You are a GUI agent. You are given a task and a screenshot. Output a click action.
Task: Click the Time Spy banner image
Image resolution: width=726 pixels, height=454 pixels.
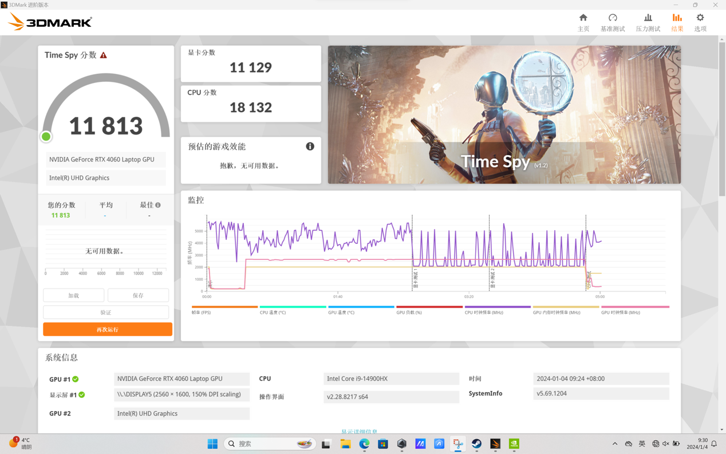click(504, 115)
